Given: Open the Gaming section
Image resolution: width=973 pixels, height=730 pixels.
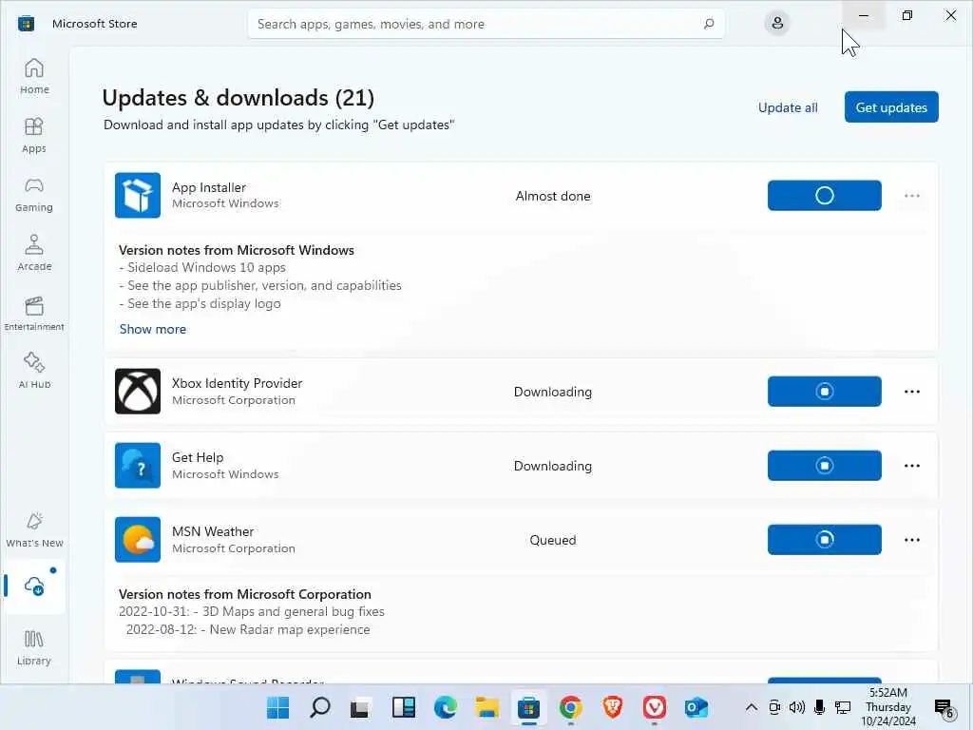Looking at the screenshot, I should (x=34, y=194).
